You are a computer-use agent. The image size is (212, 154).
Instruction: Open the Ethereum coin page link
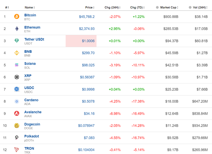coord(32,27)
